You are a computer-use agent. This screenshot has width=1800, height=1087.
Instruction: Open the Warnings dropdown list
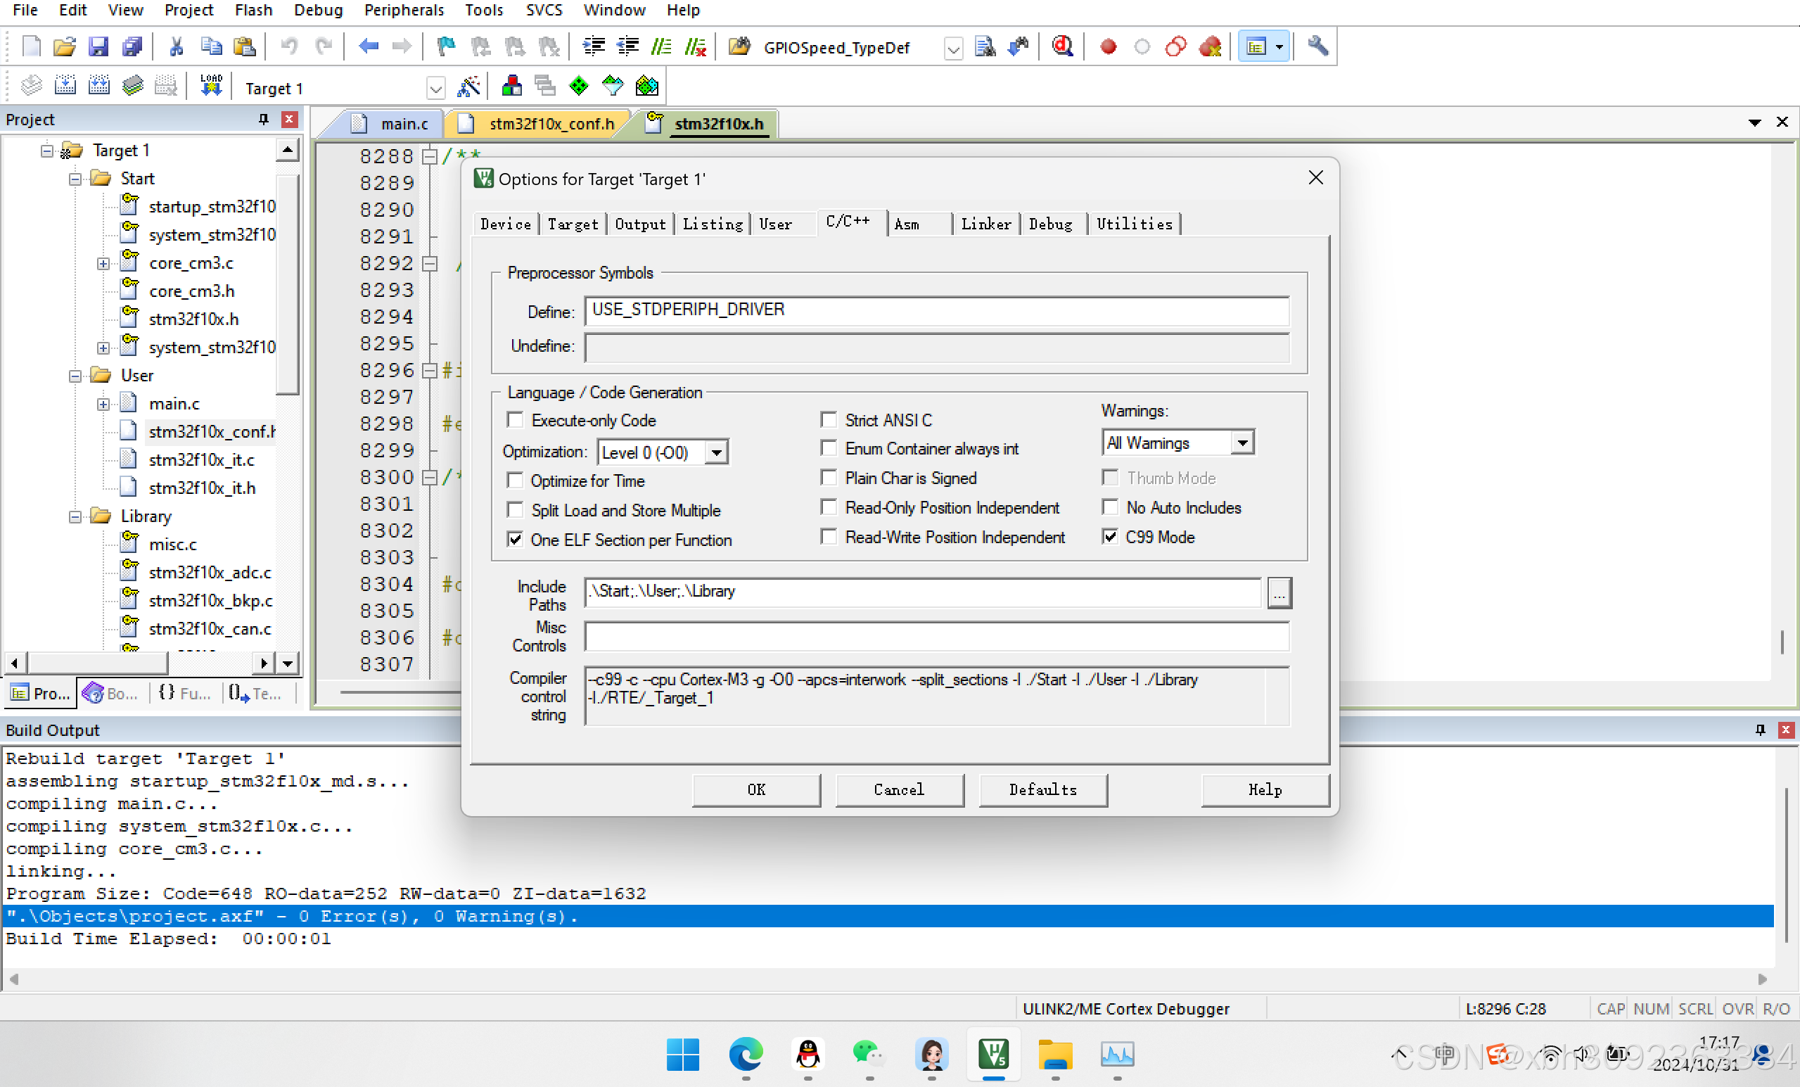pos(1242,443)
